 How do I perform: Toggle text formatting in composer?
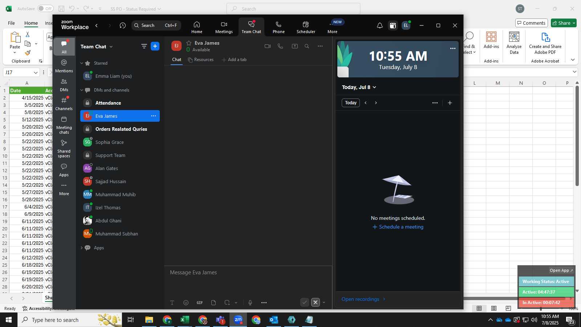(x=172, y=303)
